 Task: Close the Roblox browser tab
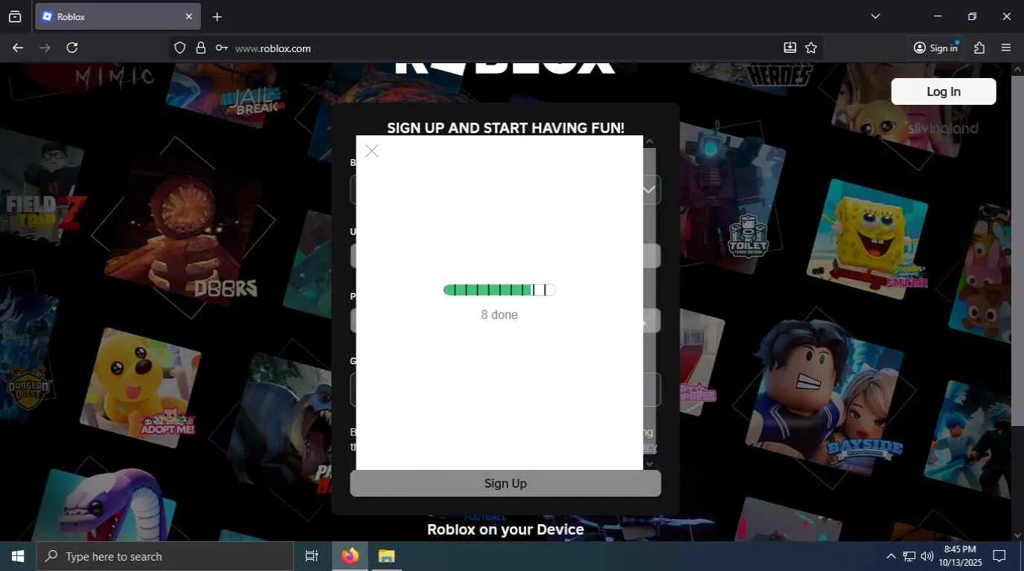click(188, 16)
